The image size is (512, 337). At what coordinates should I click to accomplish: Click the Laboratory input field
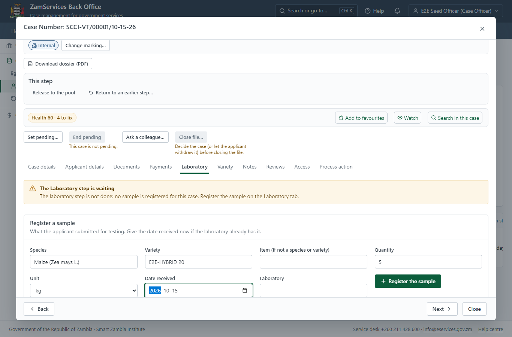pyautogui.click(x=313, y=291)
